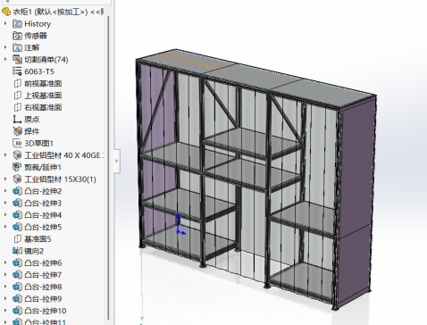This screenshot has width=427, height=325.
Task: Click the 凸台-拉伸4 extrude icon
Action: click(17, 215)
